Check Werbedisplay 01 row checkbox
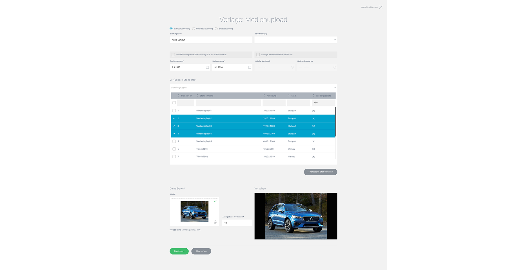Screen dimensions: 507x270 tap(174, 111)
